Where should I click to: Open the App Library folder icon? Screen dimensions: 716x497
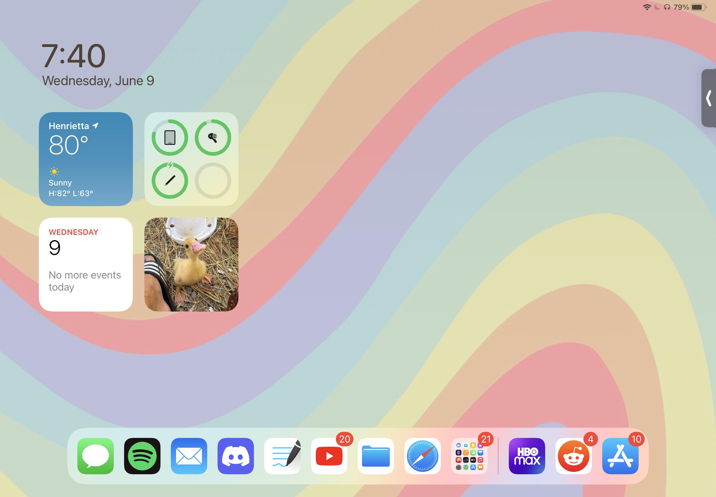click(469, 456)
